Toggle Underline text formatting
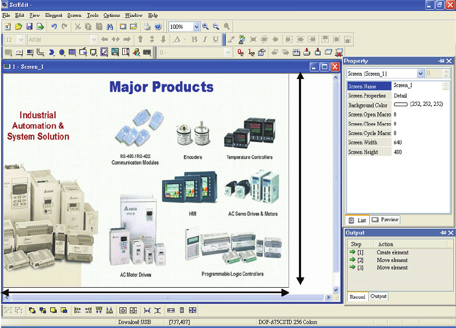Image resolution: width=456 pixels, height=328 pixels. point(216,39)
